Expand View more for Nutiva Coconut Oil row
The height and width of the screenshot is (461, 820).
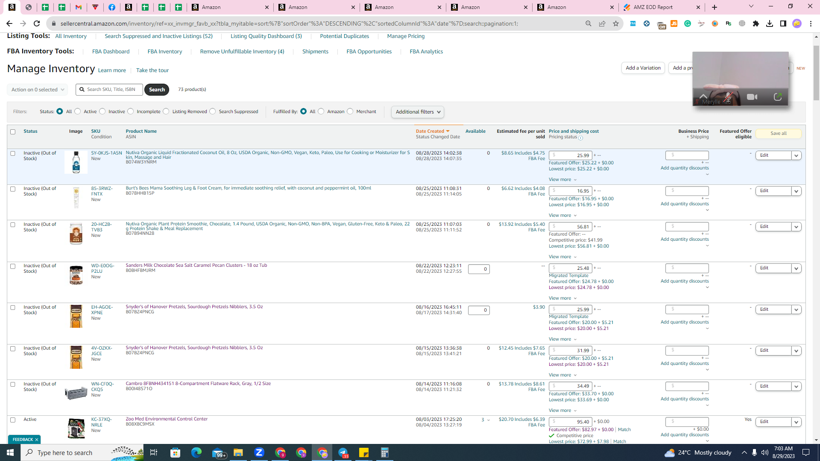point(562,180)
